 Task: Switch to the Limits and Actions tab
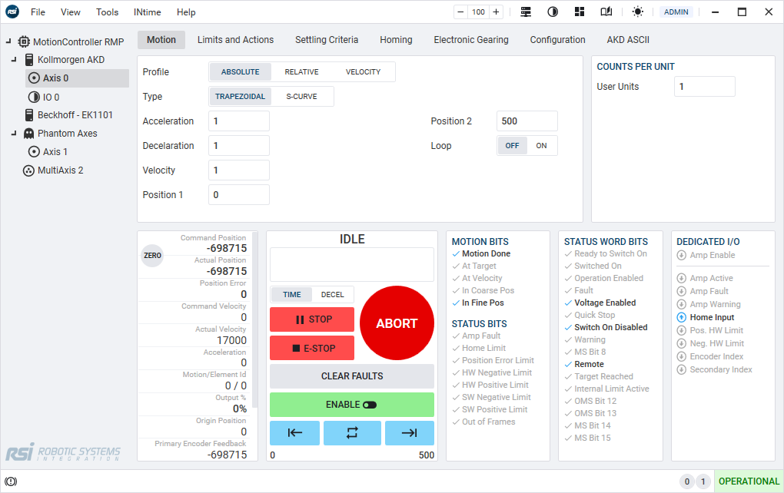[235, 39]
